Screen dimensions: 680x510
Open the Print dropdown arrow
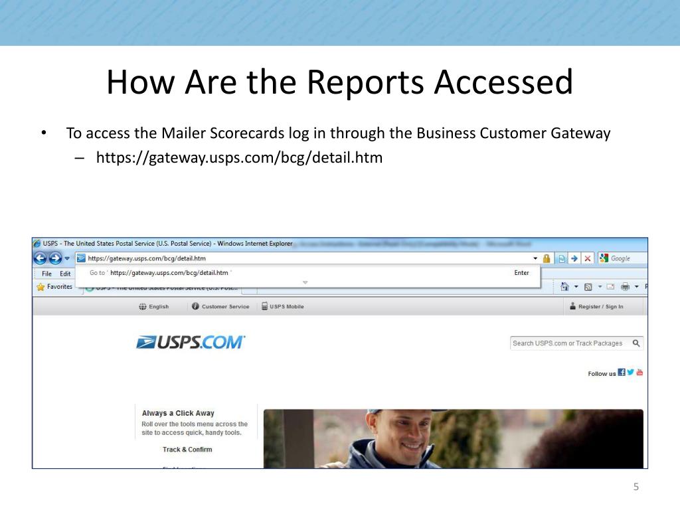pos(637,287)
